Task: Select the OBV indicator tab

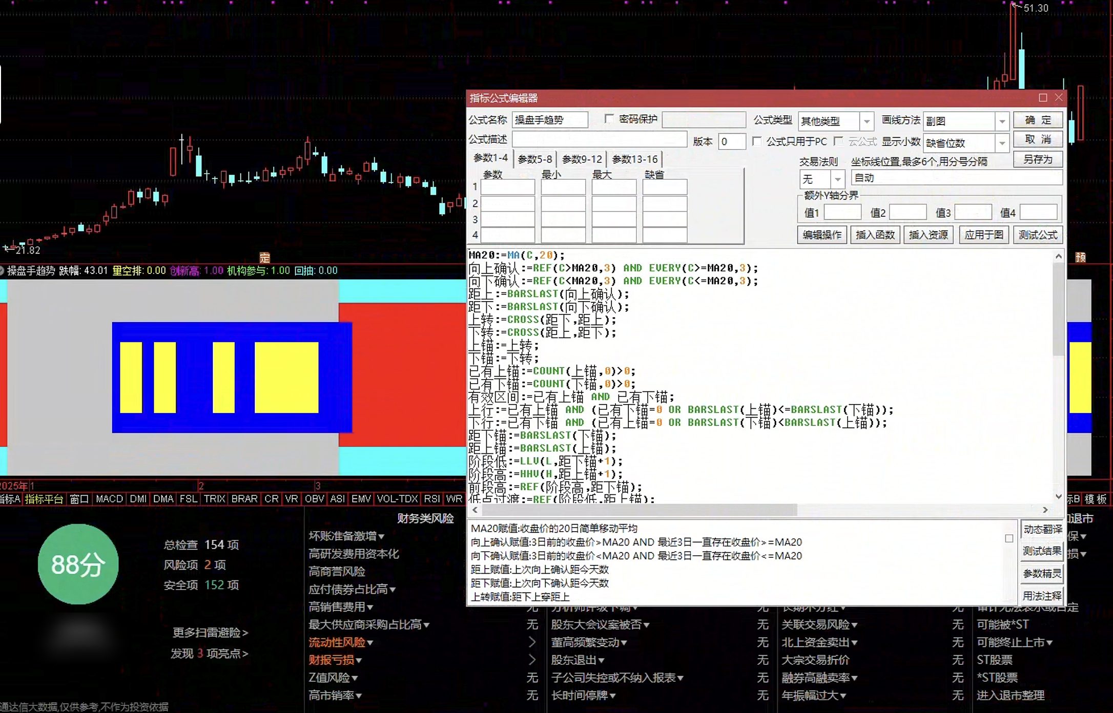Action: coord(314,499)
